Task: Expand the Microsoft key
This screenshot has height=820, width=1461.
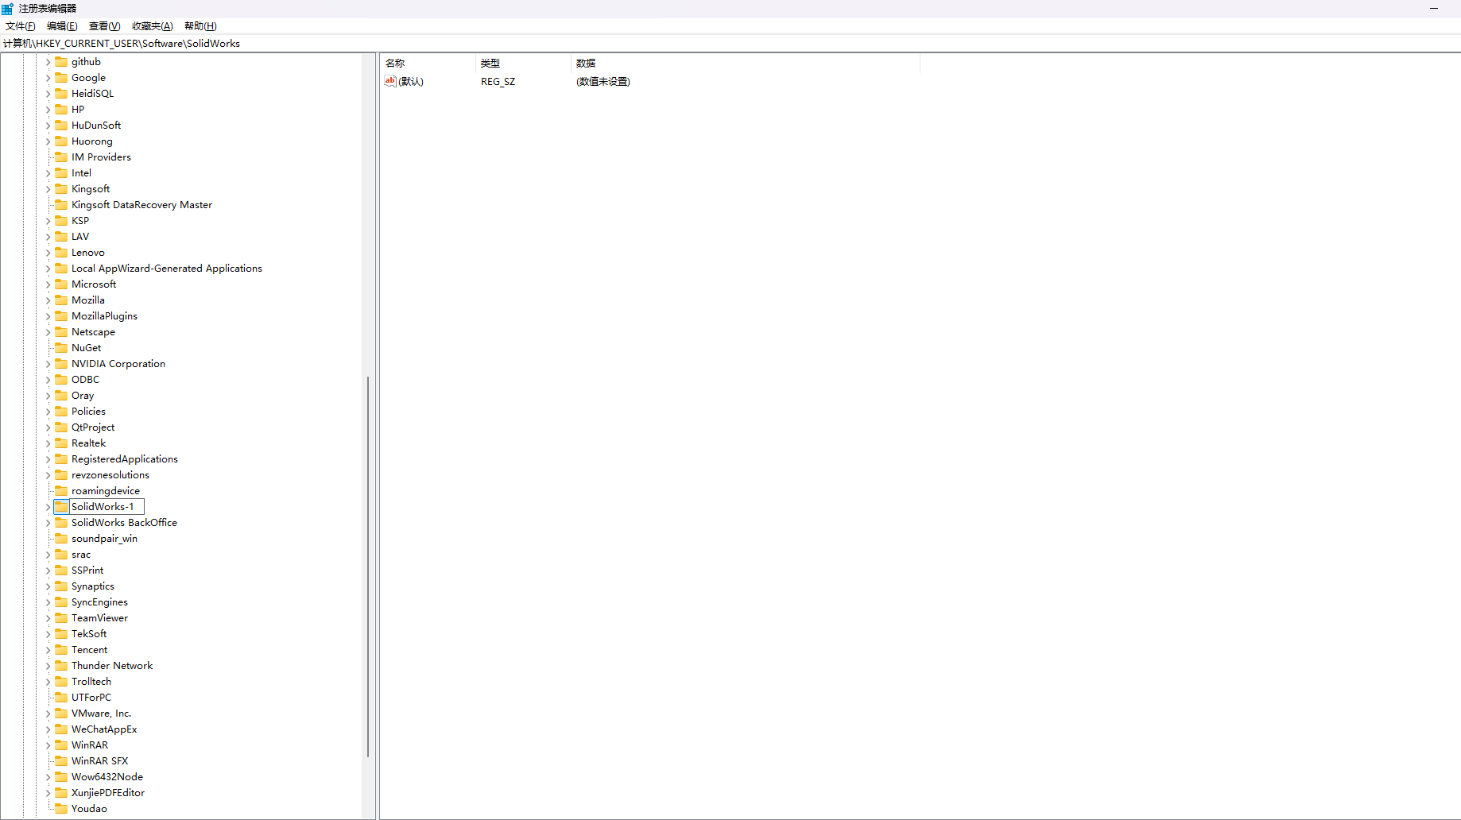Action: point(48,284)
